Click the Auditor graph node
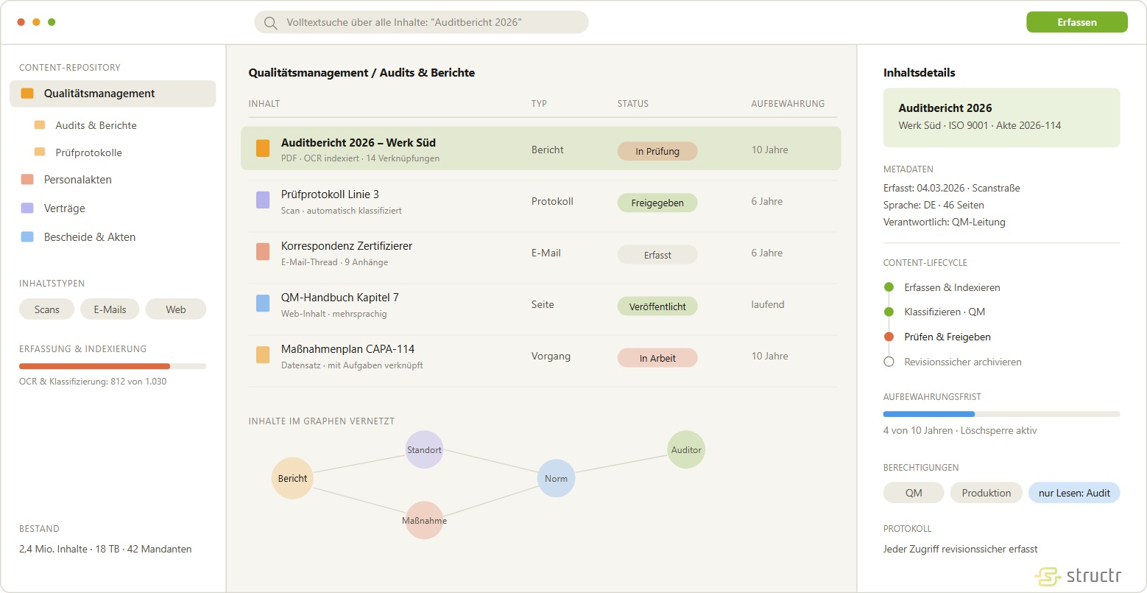This screenshot has height=593, width=1147. tap(686, 449)
